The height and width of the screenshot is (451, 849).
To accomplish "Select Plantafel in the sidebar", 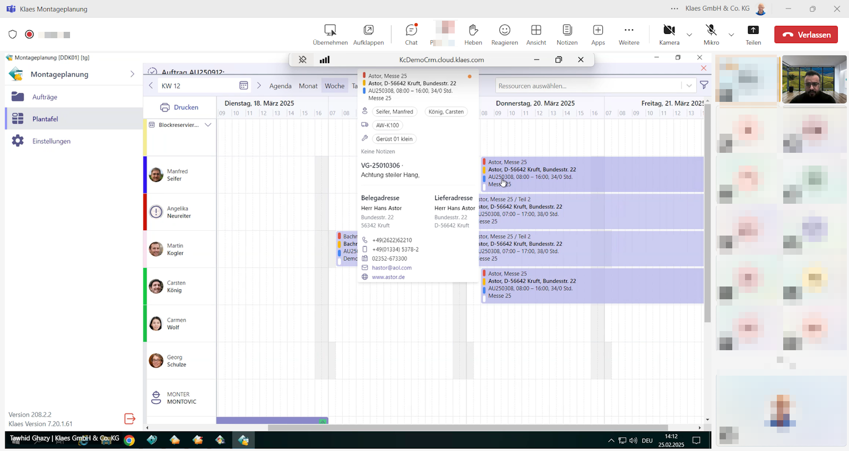I will pos(74,119).
